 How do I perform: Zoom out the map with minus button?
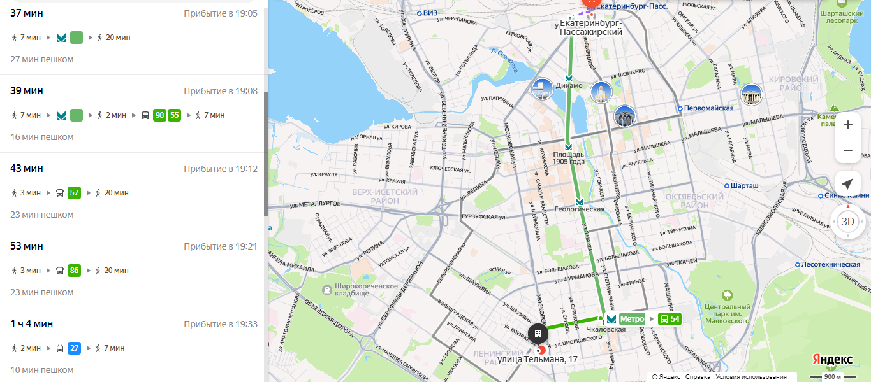point(847,150)
